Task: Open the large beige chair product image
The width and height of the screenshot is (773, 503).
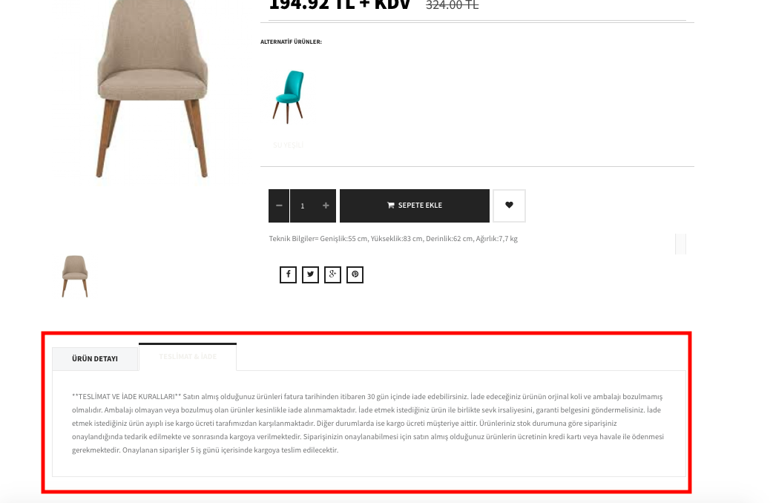Action: 152,89
